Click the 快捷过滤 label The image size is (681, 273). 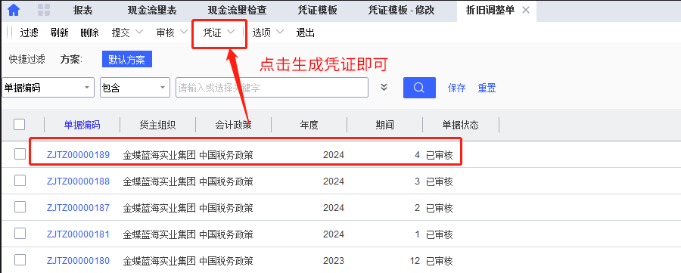27,60
